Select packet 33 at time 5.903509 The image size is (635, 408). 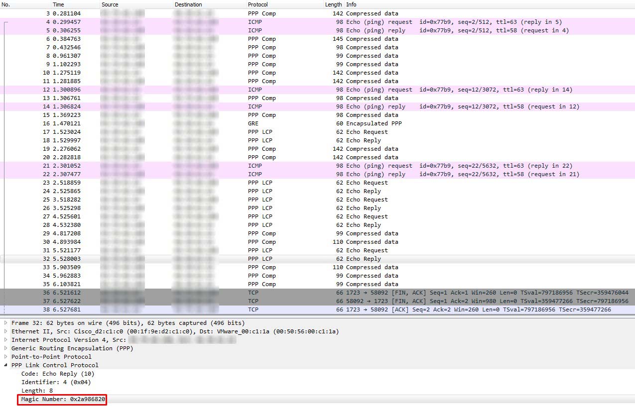[x=317, y=267]
